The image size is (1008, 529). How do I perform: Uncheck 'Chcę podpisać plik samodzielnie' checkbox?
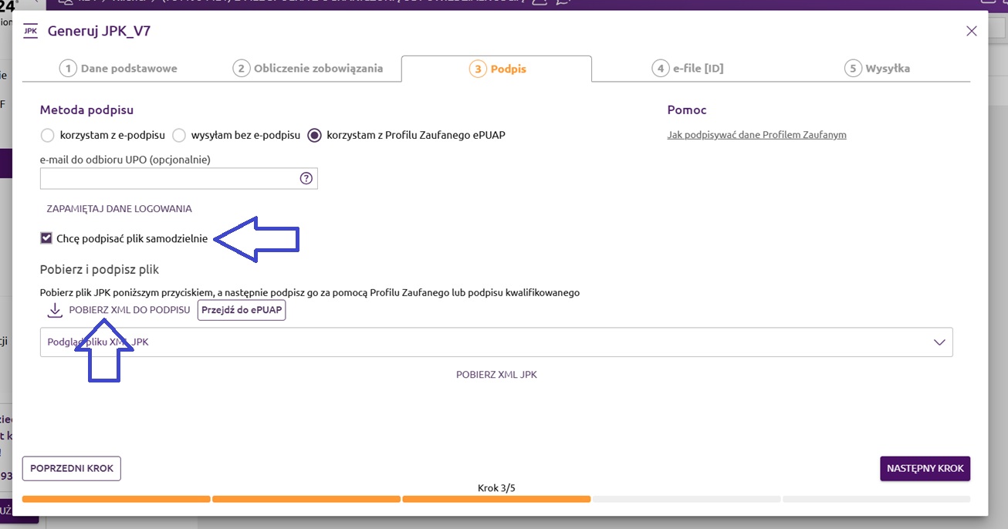click(x=46, y=238)
